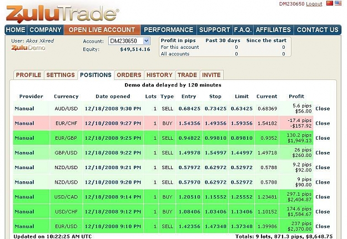Open the F.A.Q. page
Viewport: 347px width, 239px height.
tap(243, 30)
